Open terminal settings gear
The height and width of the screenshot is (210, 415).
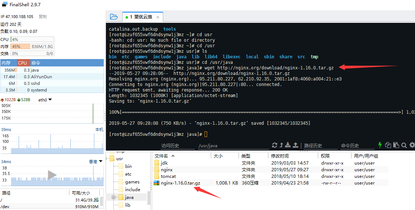click(x=412, y=145)
